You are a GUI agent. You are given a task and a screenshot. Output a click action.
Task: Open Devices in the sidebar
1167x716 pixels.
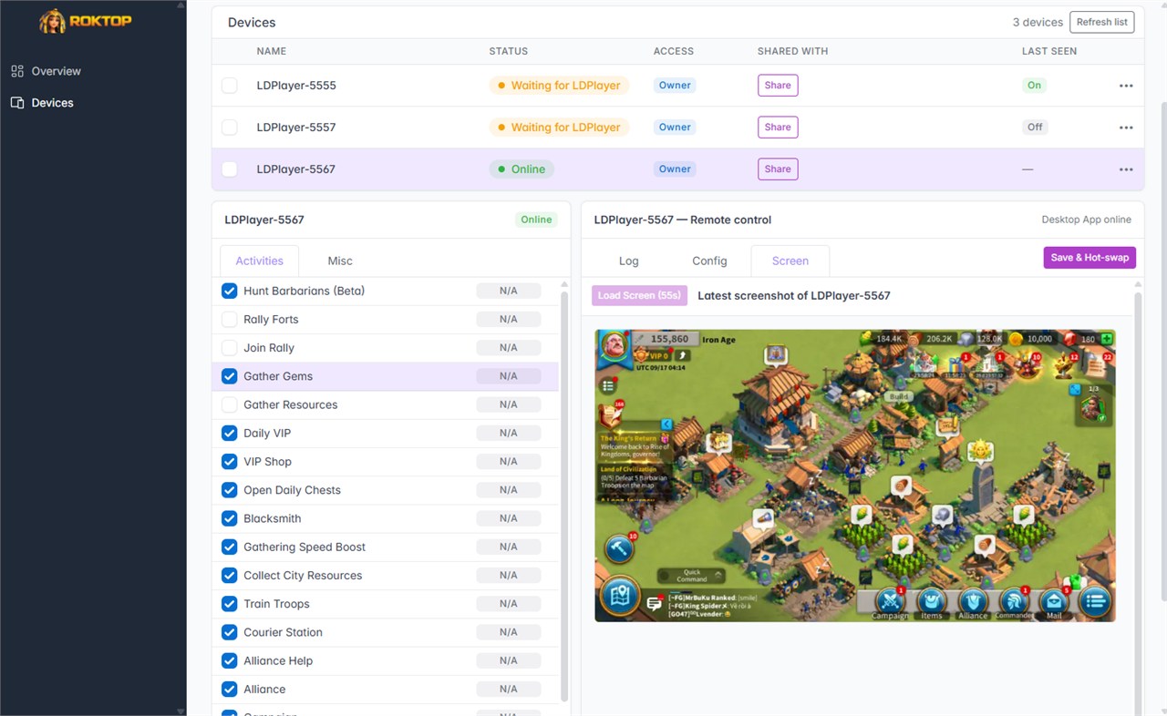coord(52,103)
